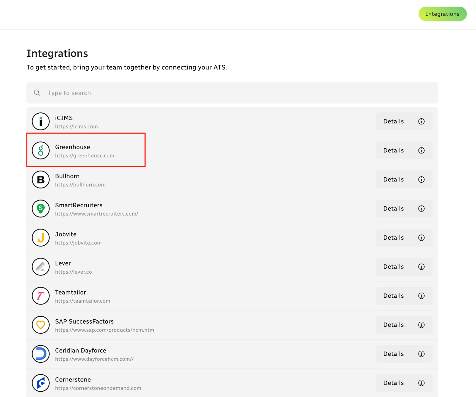Select the Ceridian Dayforce integration name

click(81, 351)
